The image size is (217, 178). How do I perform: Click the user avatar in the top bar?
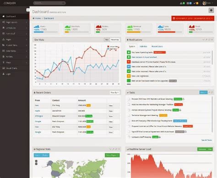tap(204, 3)
